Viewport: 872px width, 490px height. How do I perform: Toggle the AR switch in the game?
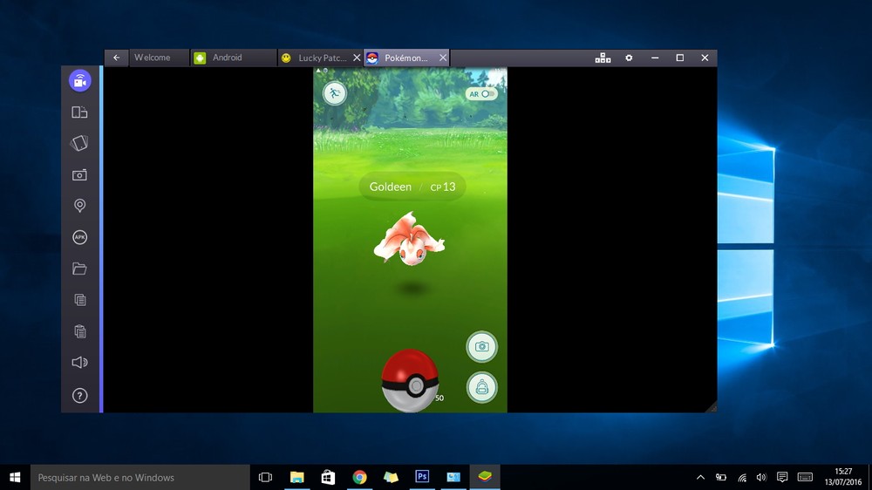pos(481,94)
